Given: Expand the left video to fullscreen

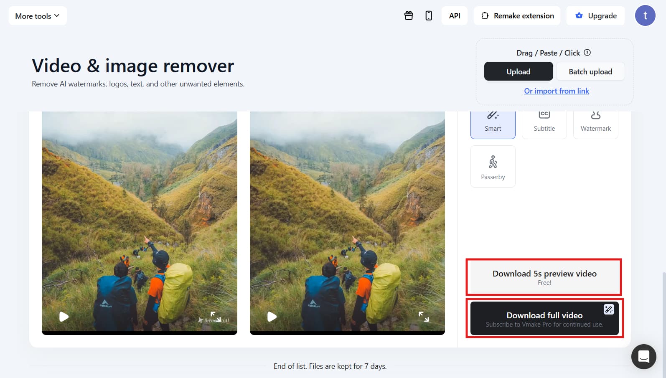Looking at the screenshot, I should pos(216,317).
